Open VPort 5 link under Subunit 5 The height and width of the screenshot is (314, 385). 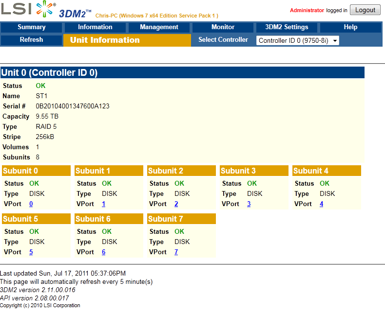[31, 252]
